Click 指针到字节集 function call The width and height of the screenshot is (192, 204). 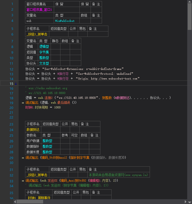80,158
